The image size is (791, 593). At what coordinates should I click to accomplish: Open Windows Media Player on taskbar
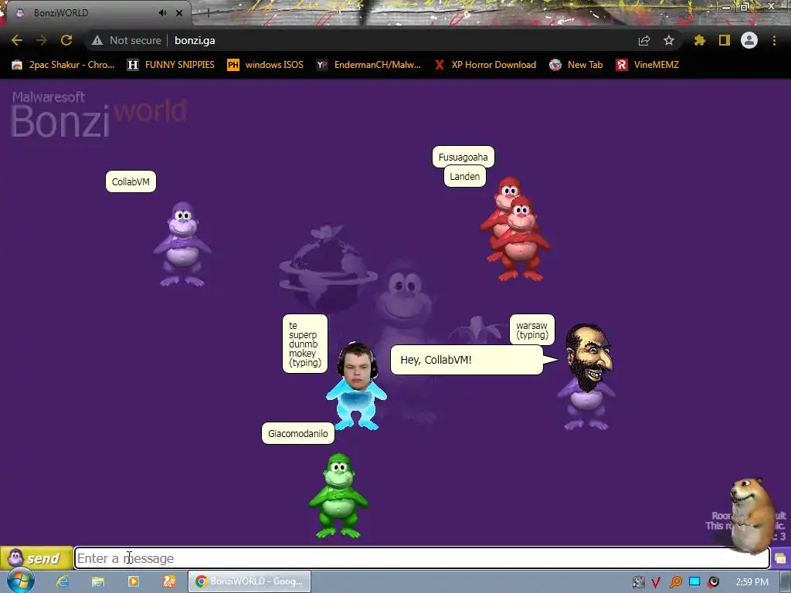click(x=133, y=581)
